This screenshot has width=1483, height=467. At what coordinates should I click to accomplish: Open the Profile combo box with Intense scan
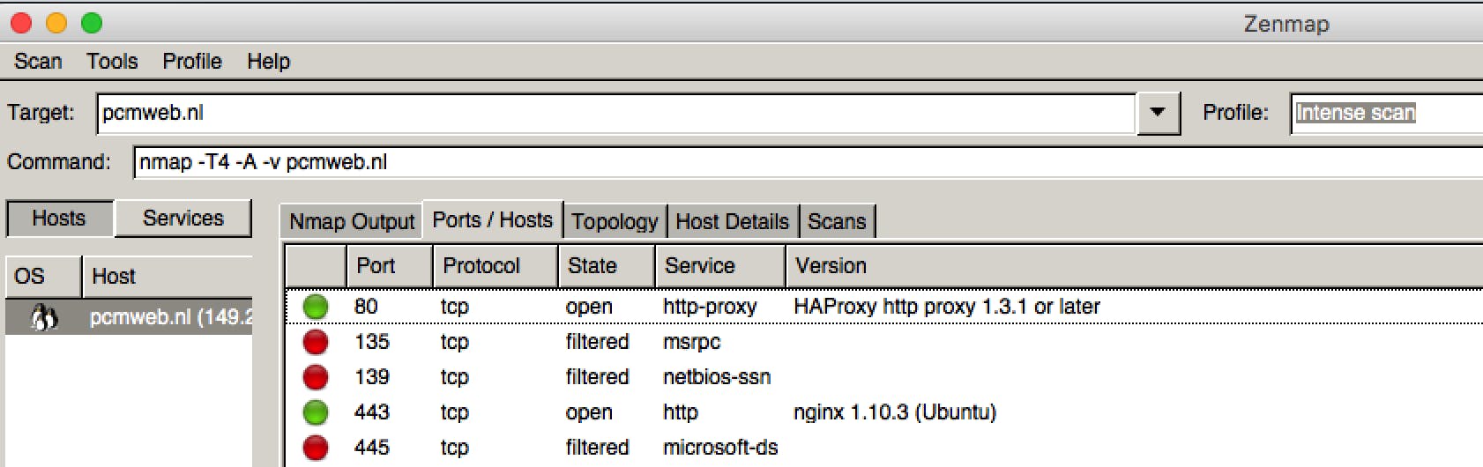pyautogui.click(x=1386, y=113)
